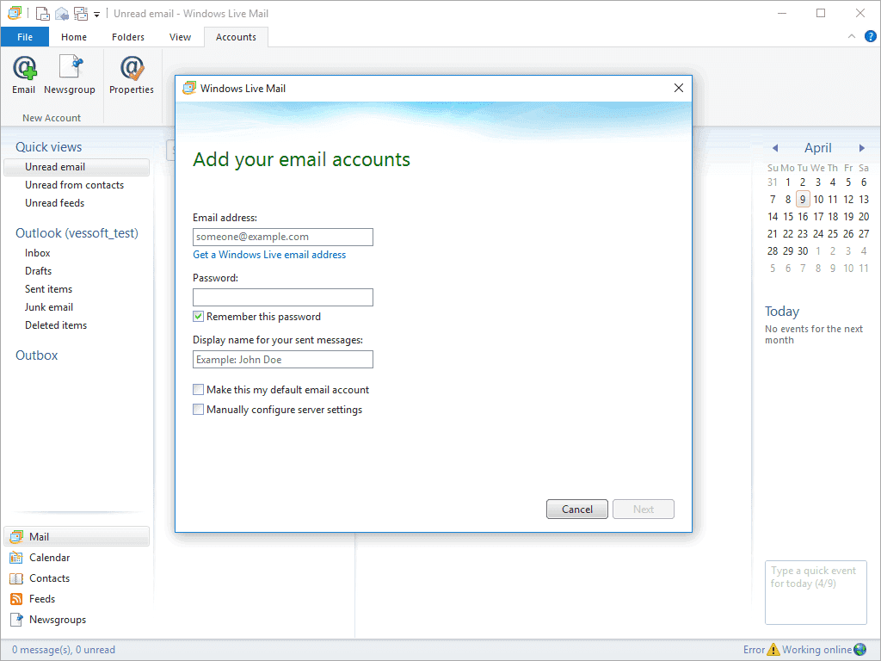The image size is (881, 661).
Task: Click the Next button
Action: 644,510
